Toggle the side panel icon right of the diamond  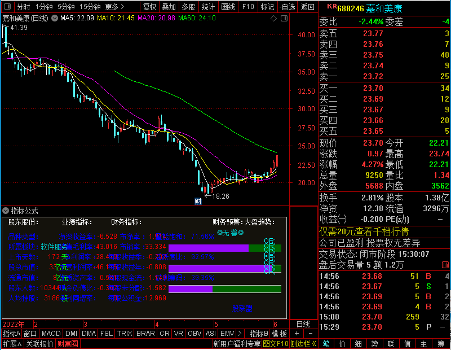(284, 19)
